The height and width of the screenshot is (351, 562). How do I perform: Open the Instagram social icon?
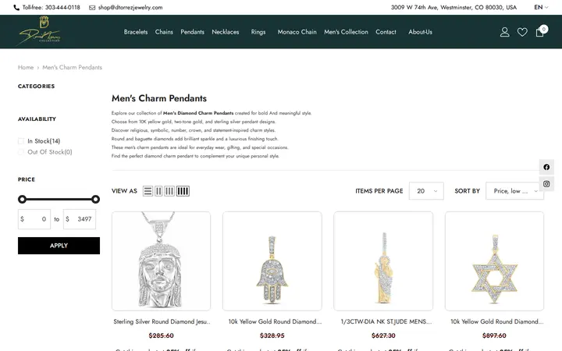[546, 184]
